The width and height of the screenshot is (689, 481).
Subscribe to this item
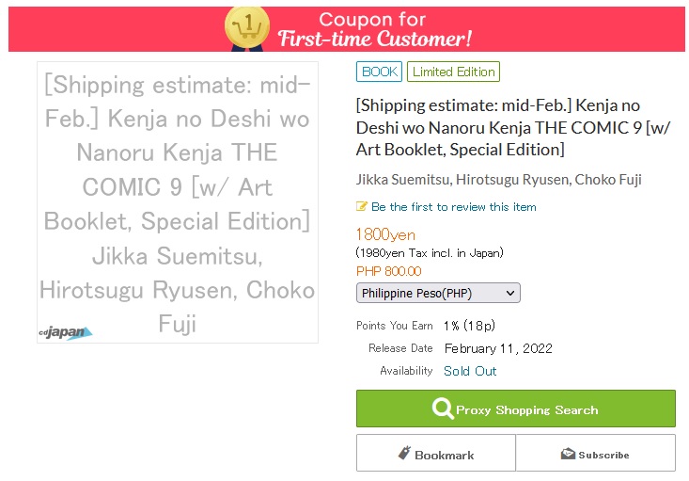point(596,454)
